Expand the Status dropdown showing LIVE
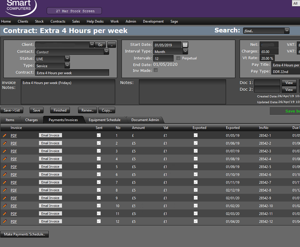This screenshot has width=300, height=247. 67,59
